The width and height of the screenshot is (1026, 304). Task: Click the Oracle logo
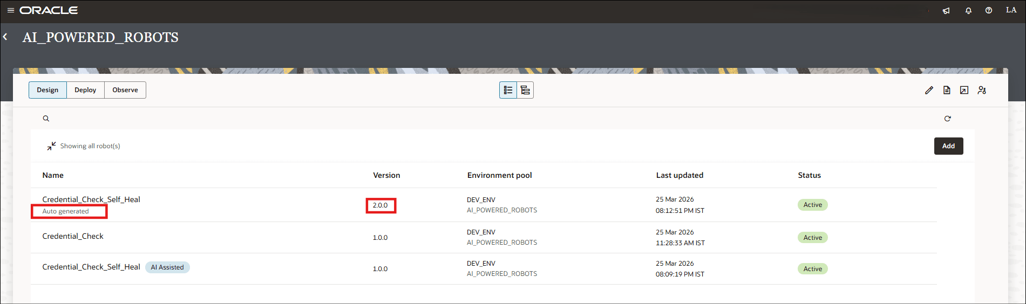[49, 10]
